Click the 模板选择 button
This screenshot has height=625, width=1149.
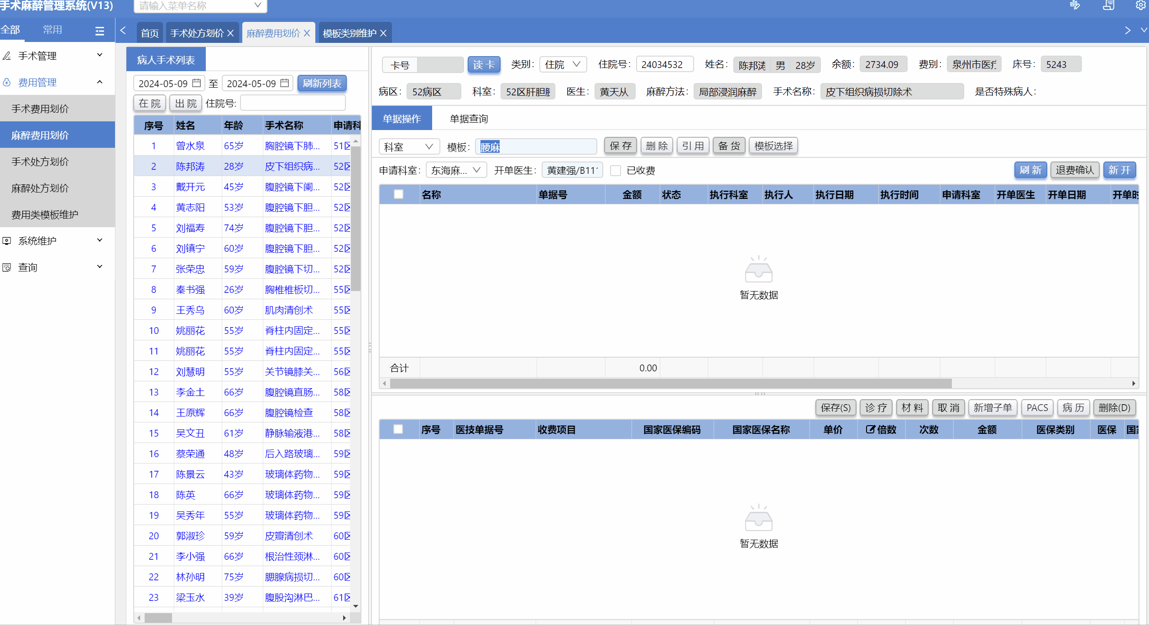773,146
